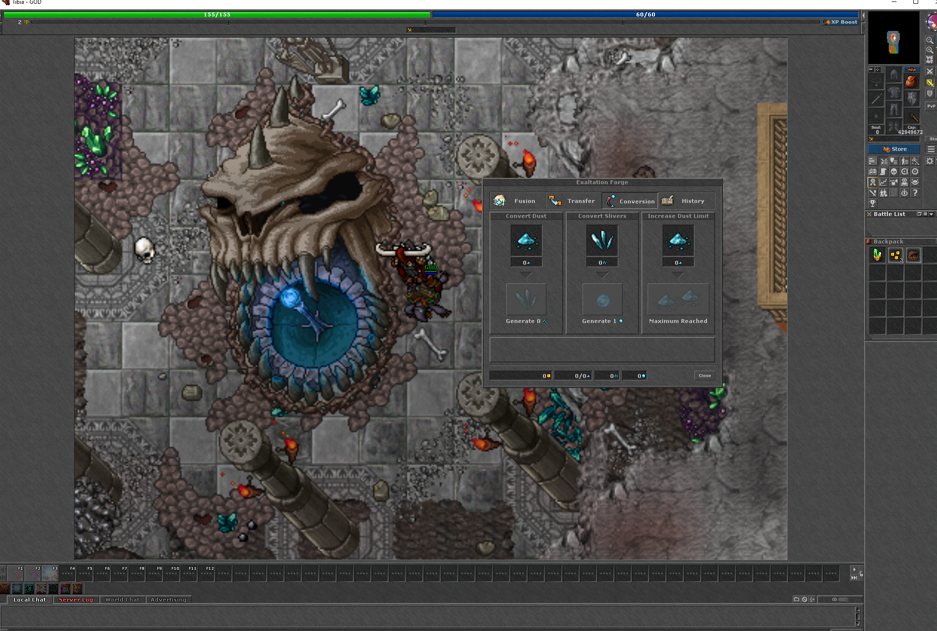
Task: Click the gold coins stack in Backpack
Action: pos(896,255)
